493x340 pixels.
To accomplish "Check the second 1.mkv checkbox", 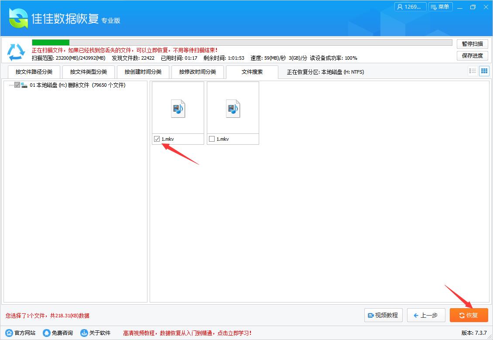I will pos(212,139).
